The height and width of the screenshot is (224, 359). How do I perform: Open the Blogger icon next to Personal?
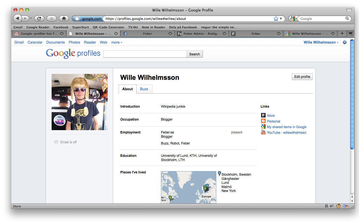(x=263, y=121)
